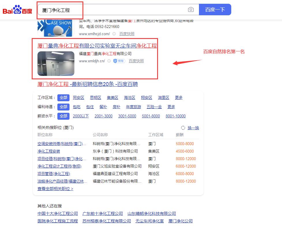Open 厦门量典净化工程有限公司 result title
Viewport: 282px width, 227px height.
[x=97, y=46]
